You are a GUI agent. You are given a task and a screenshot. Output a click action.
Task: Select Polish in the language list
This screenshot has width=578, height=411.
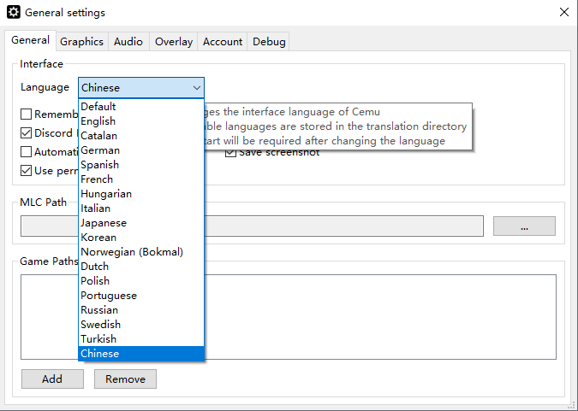tap(141, 281)
